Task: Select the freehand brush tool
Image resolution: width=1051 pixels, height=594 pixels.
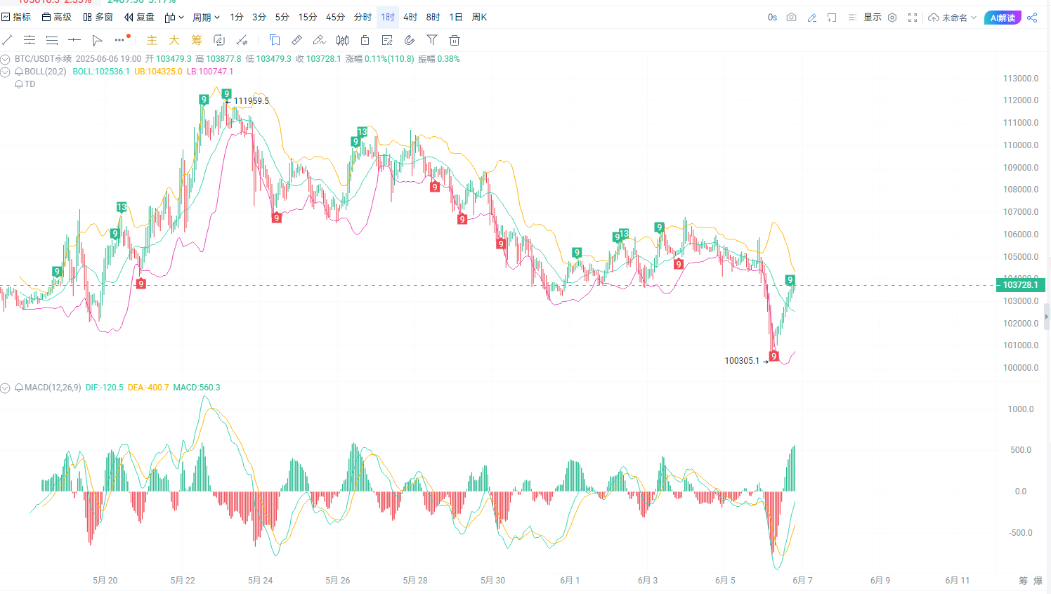Action: click(319, 40)
